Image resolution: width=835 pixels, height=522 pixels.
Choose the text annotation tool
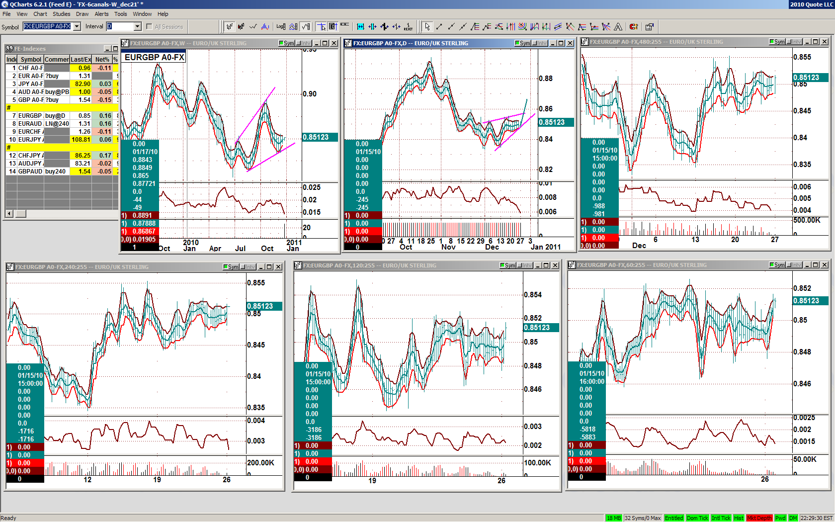[618, 27]
